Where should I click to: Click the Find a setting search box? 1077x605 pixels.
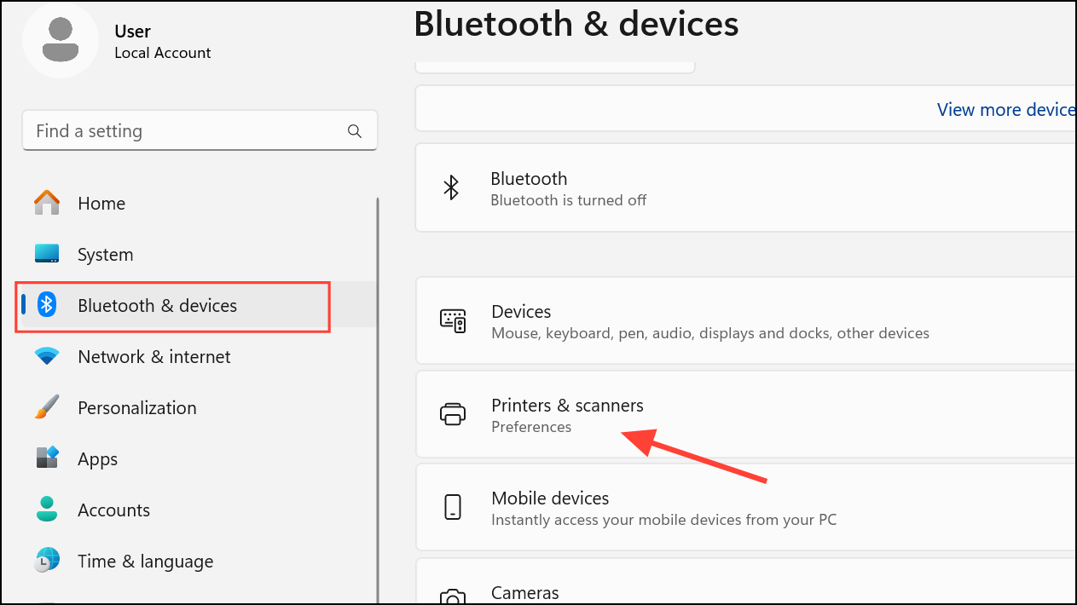click(x=171, y=130)
